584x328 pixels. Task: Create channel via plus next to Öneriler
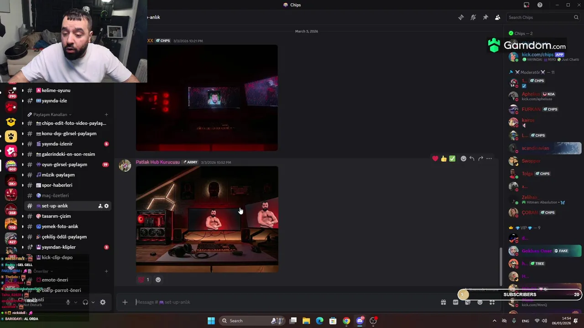coord(106,271)
